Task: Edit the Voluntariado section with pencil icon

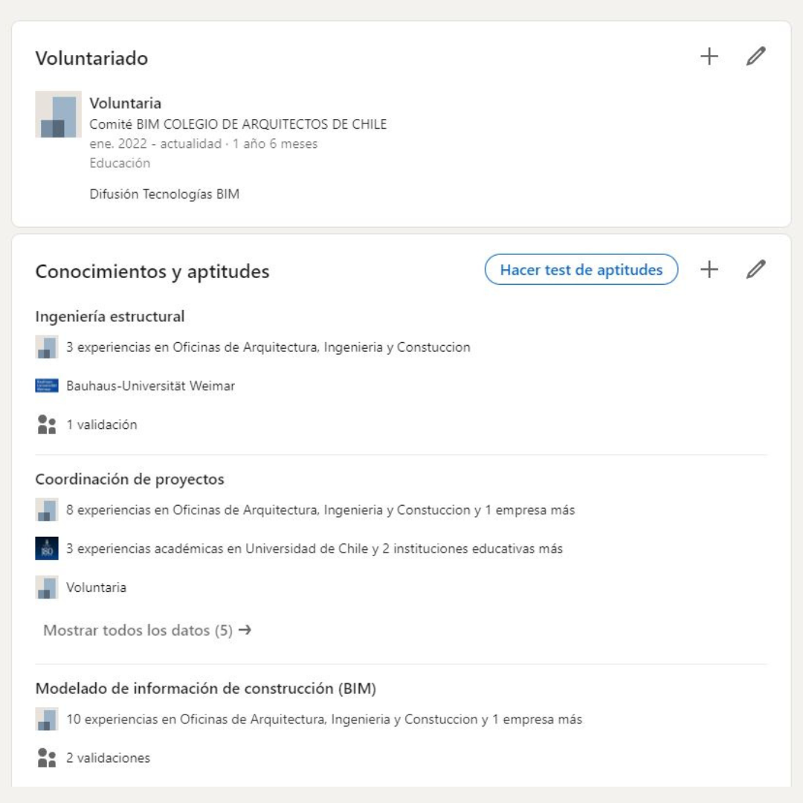Action: (x=755, y=57)
